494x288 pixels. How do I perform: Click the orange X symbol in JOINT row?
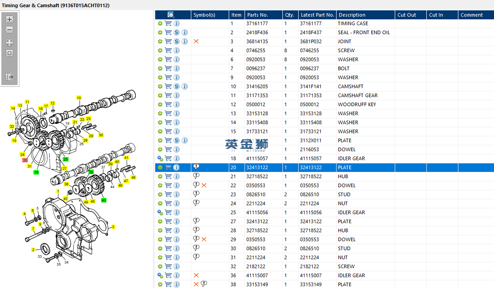pyautogui.click(x=196, y=41)
